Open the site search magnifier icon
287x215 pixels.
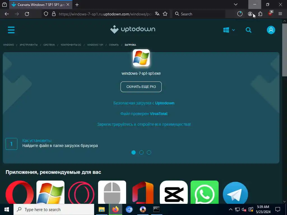click(248, 30)
